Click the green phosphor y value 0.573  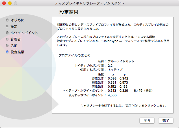pyautogui.click(x=124, y=82)
